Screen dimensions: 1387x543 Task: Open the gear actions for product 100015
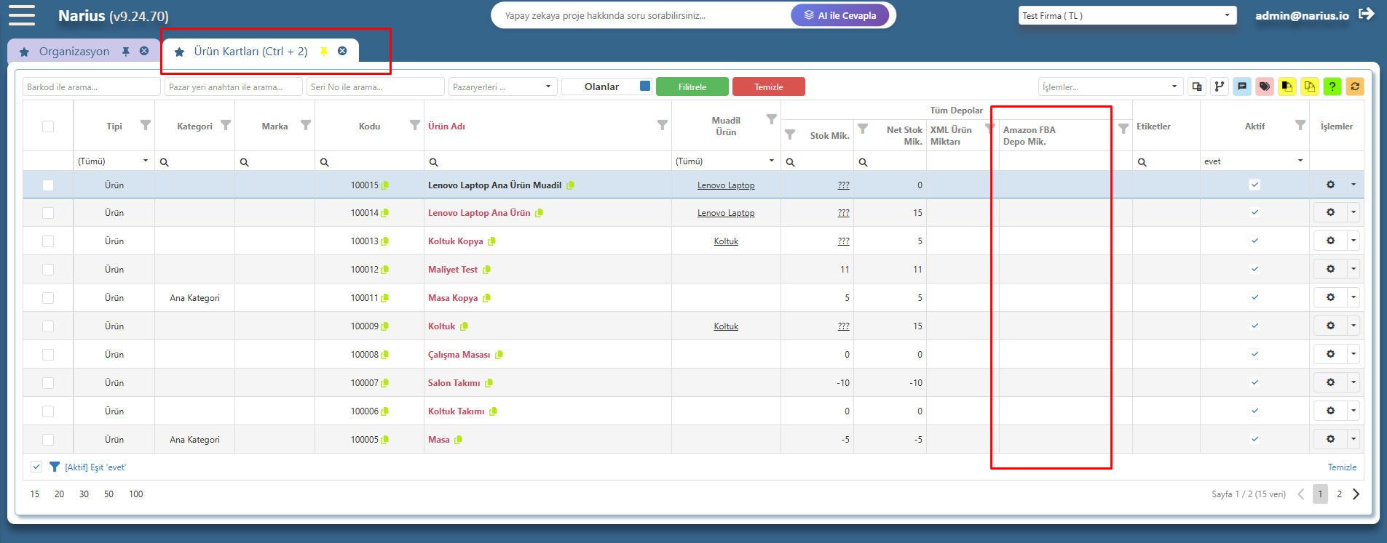(1330, 185)
